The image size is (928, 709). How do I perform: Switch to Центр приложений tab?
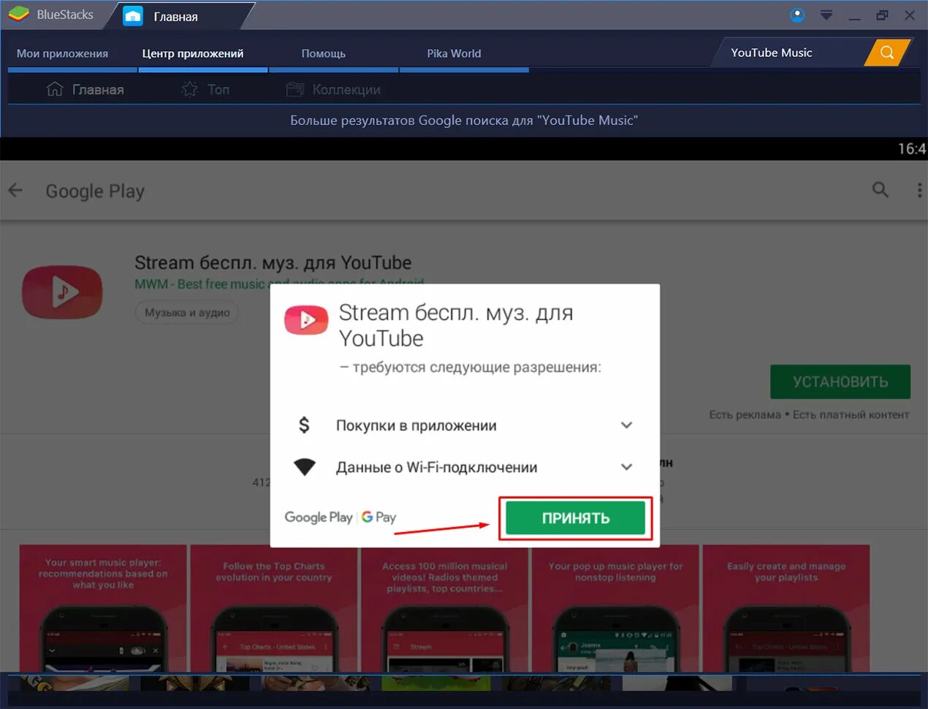tap(193, 53)
